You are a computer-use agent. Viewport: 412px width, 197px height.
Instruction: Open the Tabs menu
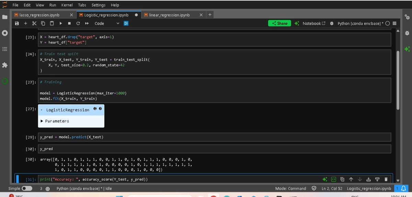coord(82,5)
